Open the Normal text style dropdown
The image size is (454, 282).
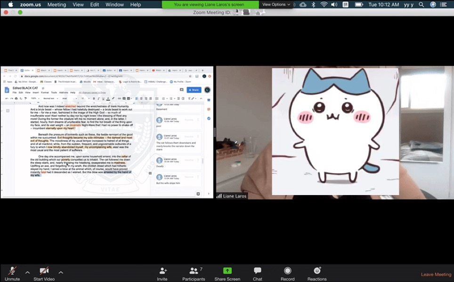[51, 99]
